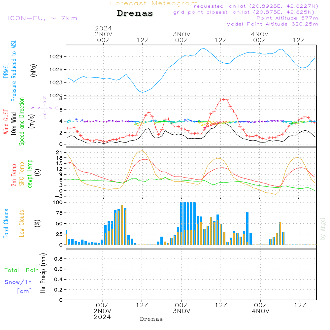Image resolution: width=330 pixels, height=330 pixels.
Task: Click the green 'dewpt Temp' label
Action: click(x=29, y=174)
